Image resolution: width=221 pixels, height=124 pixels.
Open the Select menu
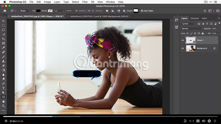pyautogui.click(x=75, y=2)
